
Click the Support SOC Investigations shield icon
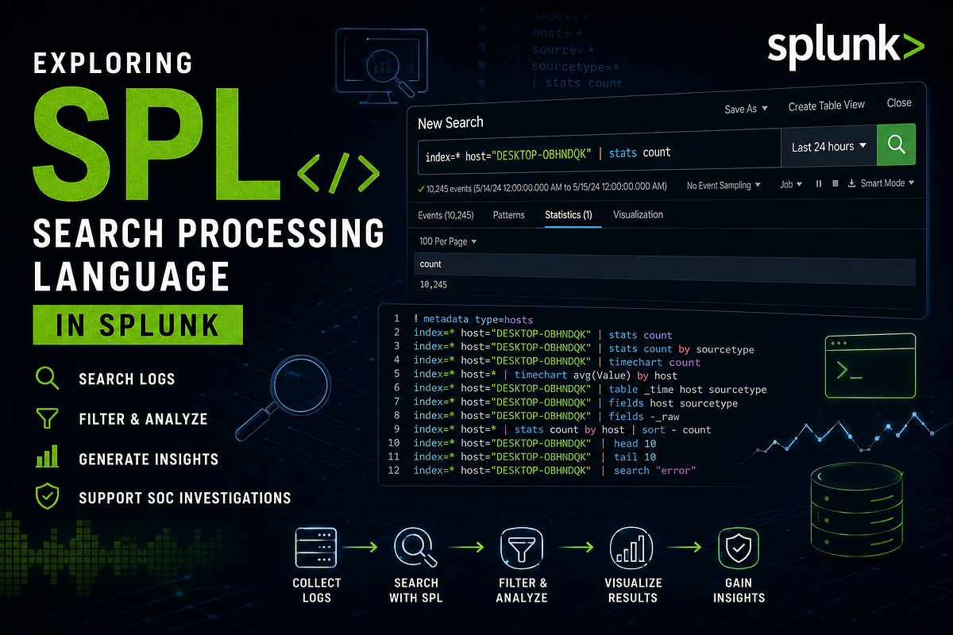tap(48, 497)
